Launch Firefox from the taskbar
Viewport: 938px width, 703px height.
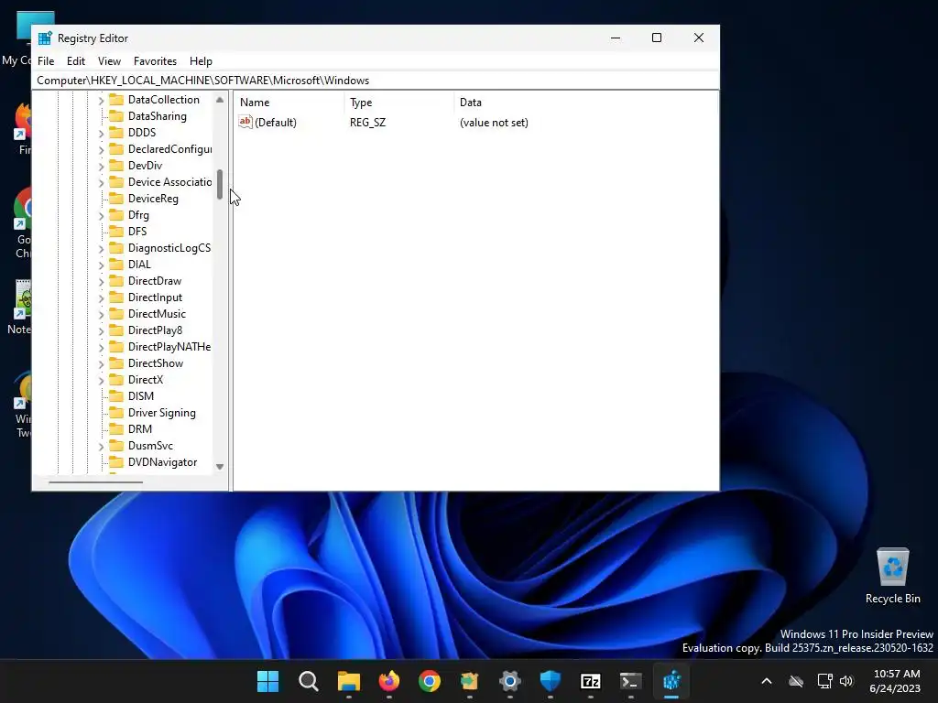388,681
